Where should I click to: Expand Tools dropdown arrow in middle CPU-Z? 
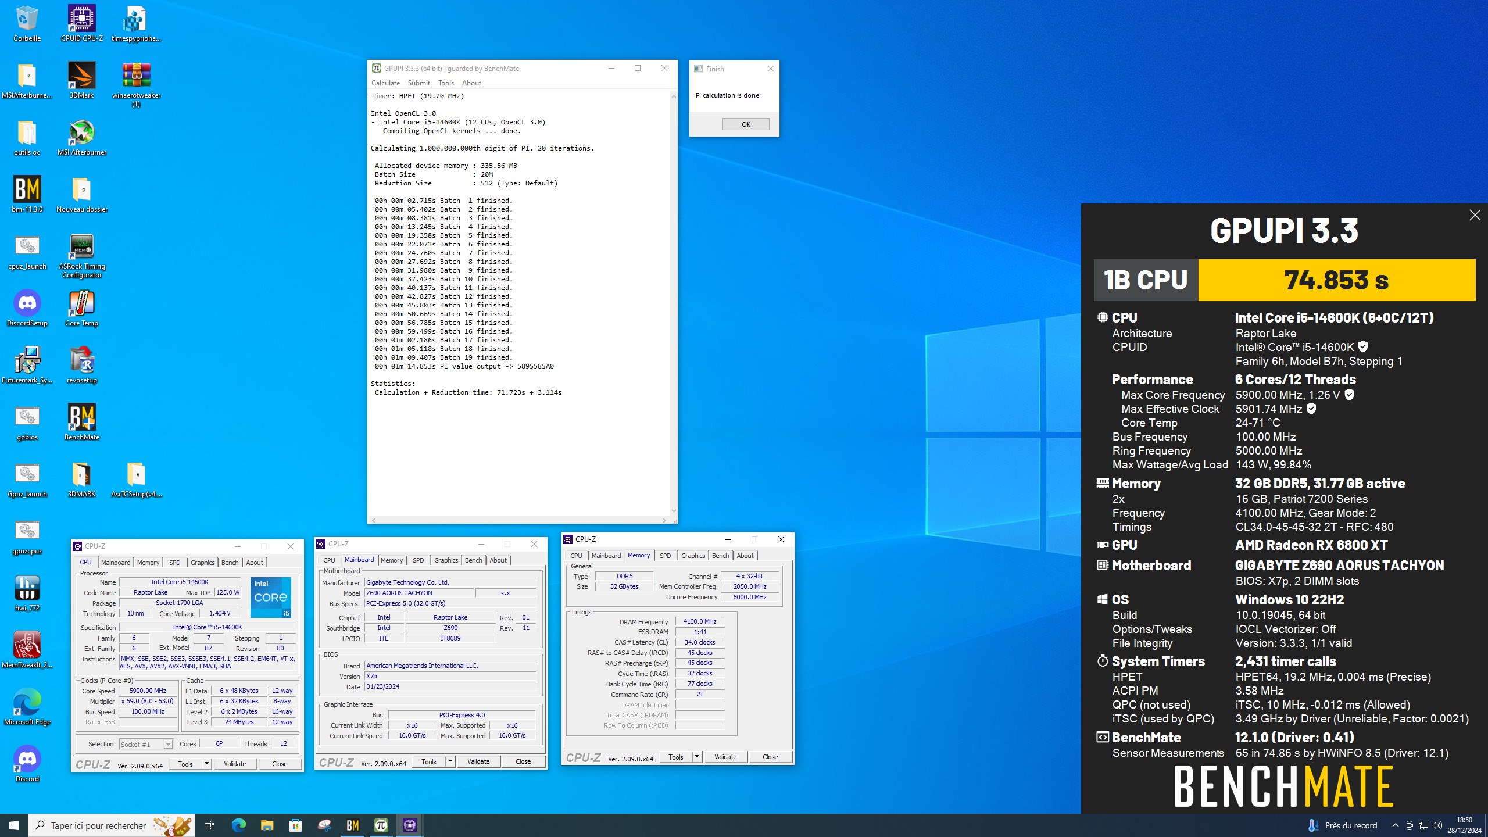tap(450, 761)
